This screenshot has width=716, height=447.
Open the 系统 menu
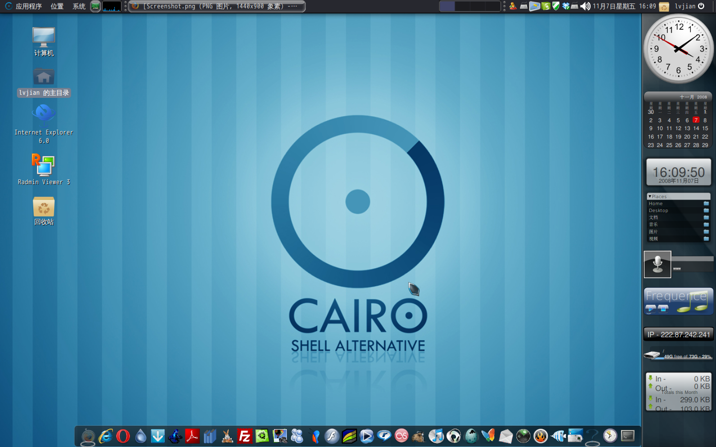pyautogui.click(x=79, y=6)
